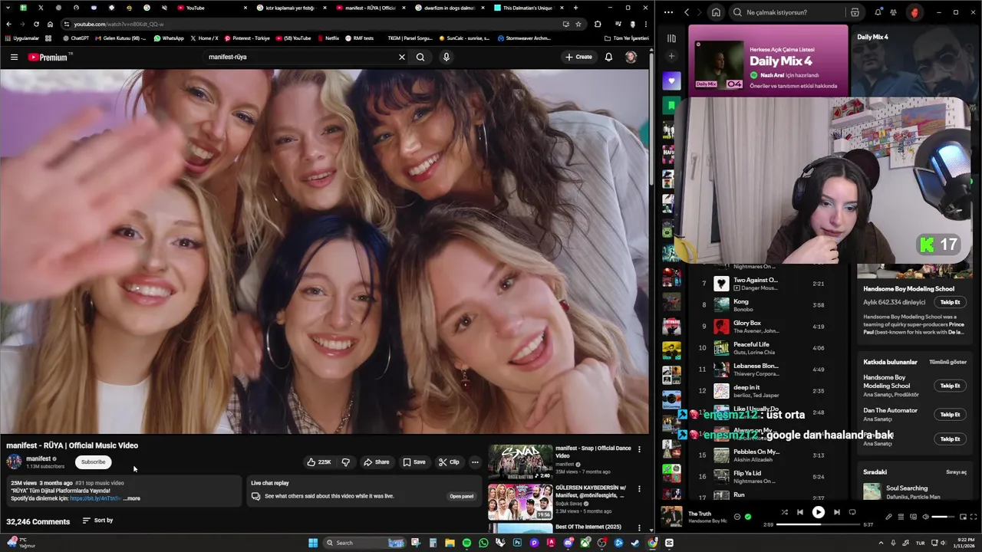Open the live chat replay panel

[x=461, y=496]
